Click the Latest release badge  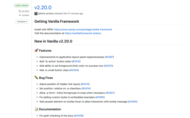click(21, 6)
